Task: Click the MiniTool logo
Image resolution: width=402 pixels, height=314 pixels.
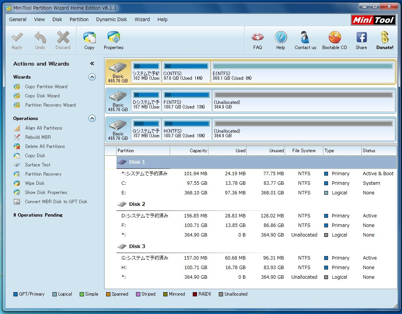Action: click(x=373, y=20)
